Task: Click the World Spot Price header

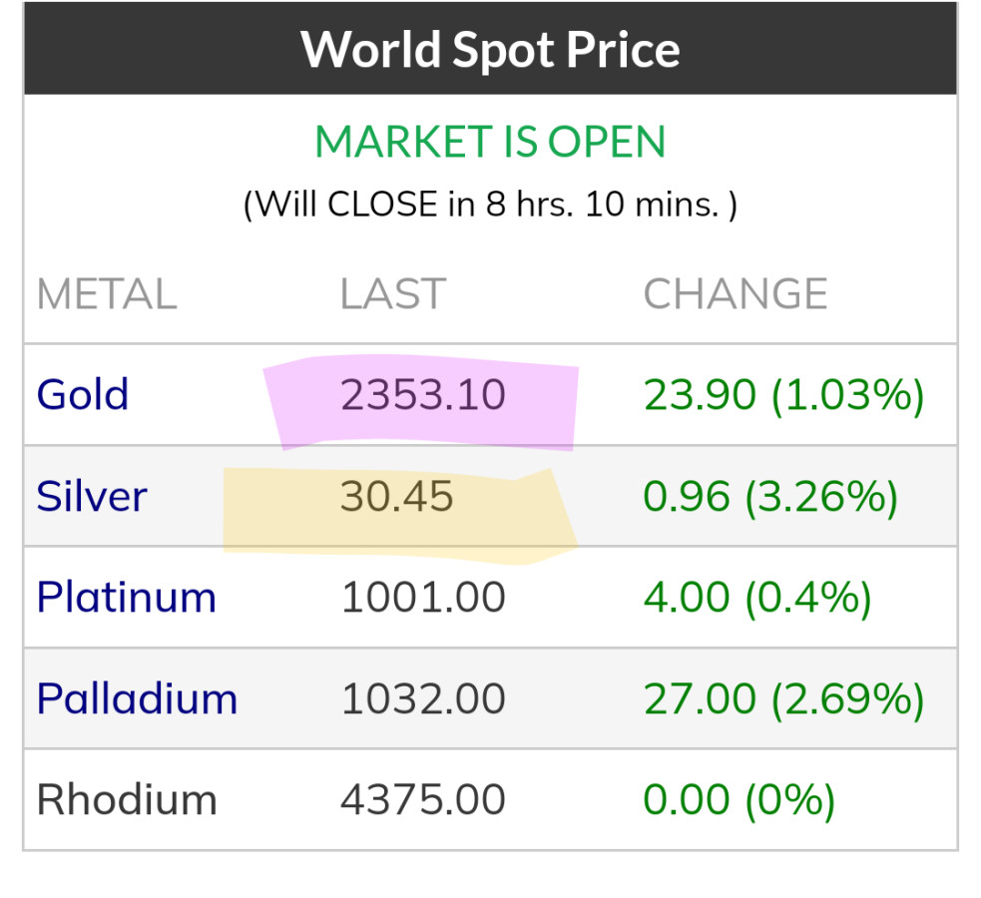Action: [x=490, y=49]
